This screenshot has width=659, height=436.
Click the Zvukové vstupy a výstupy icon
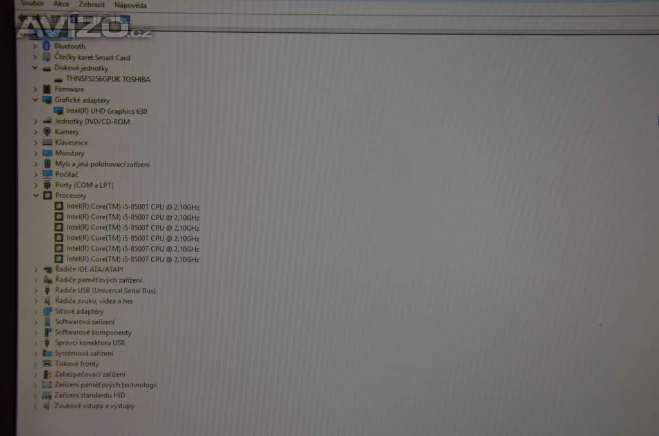(x=46, y=406)
